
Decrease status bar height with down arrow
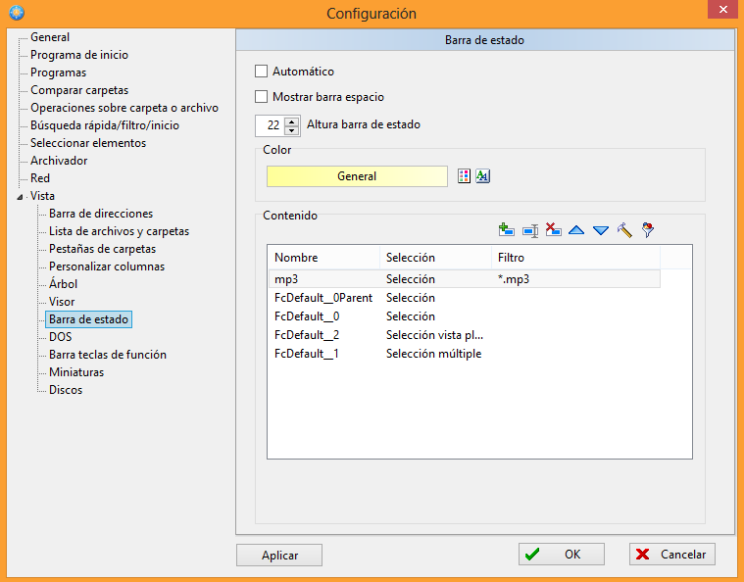pyautogui.click(x=292, y=130)
